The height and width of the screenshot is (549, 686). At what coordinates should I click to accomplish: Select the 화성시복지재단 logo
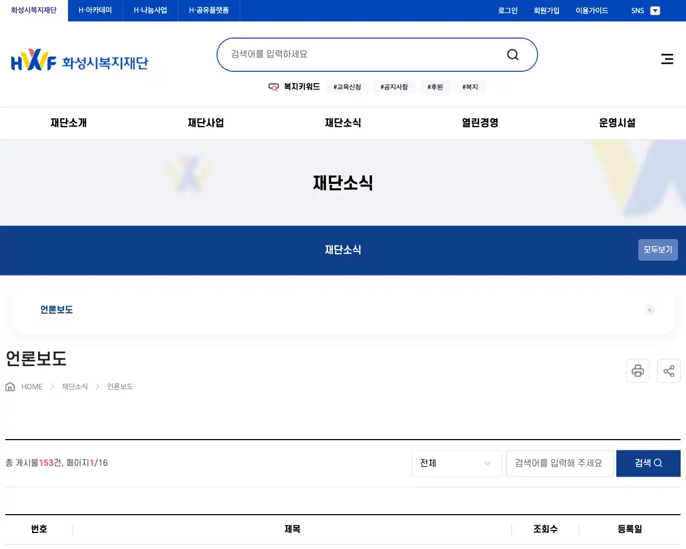tap(80, 60)
